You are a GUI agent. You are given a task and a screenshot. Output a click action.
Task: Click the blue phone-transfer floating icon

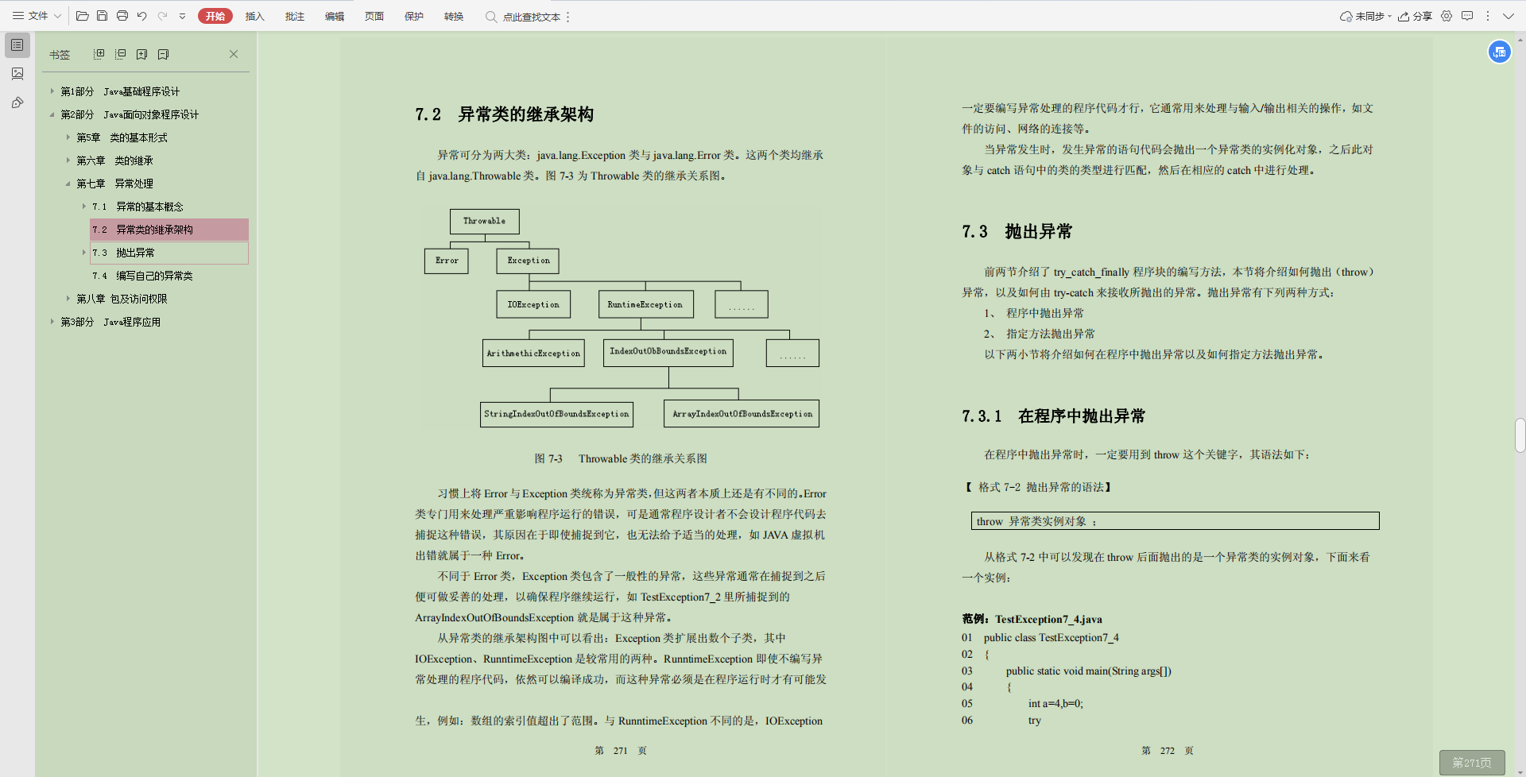click(x=1500, y=51)
